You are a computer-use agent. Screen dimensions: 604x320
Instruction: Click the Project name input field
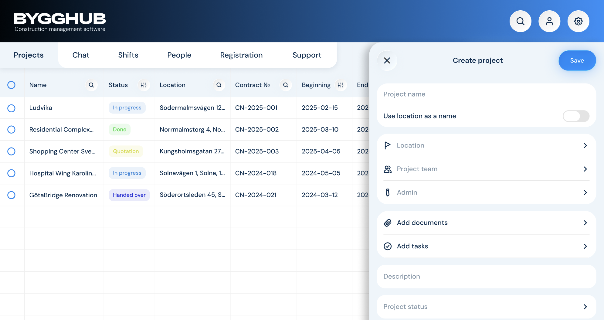pos(486,94)
